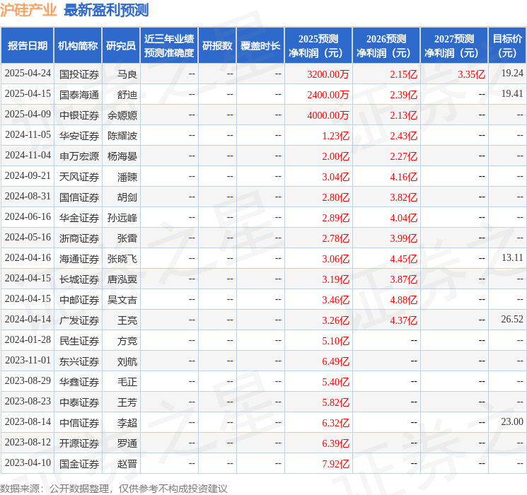Select institution 中信证券
The height and width of the screenshot is (495, 527).
(79, 423)
